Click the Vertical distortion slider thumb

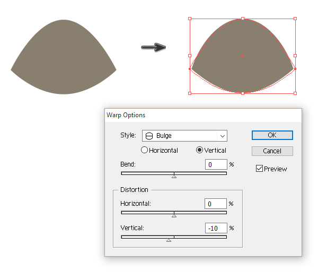coord(169,240)
